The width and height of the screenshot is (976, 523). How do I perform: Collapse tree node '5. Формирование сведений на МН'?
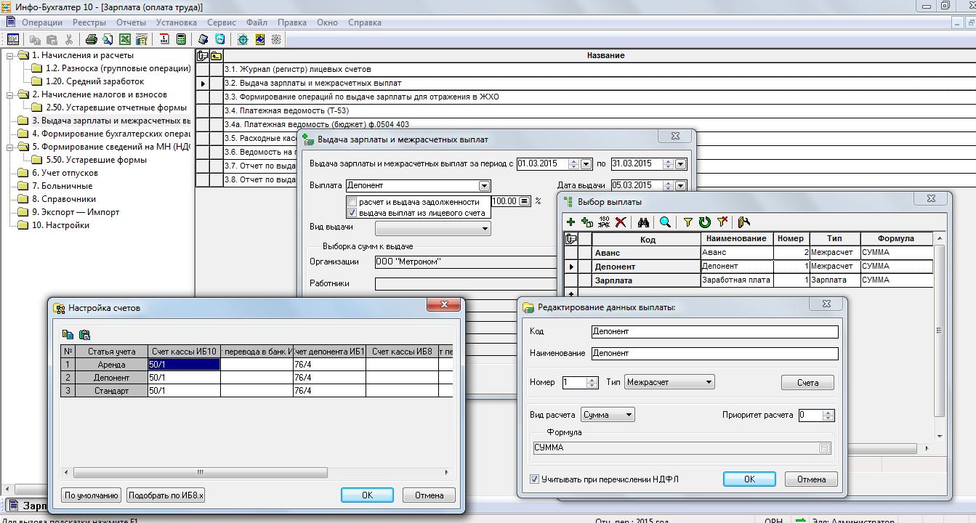point(10,147)
